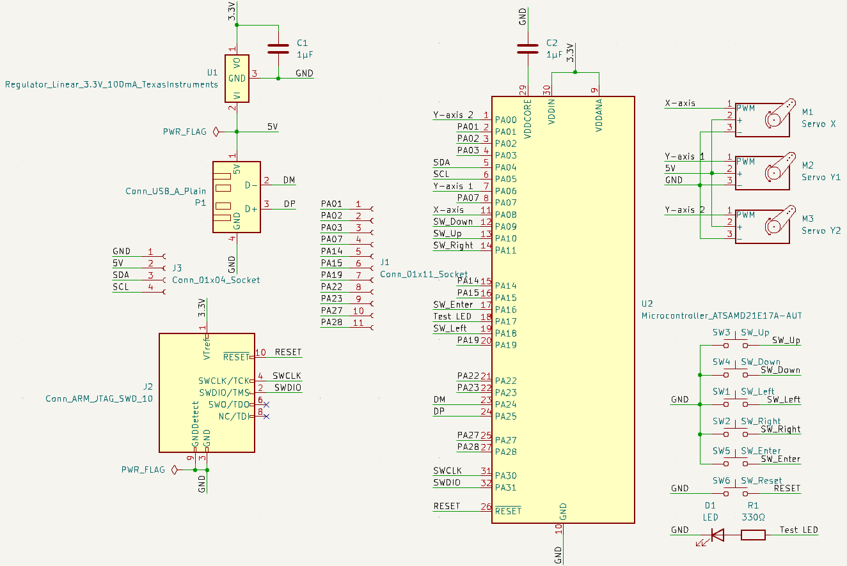The height and width of the screenshot is (566, 847).
Task: Select the Conn_ARM_JTAG_SWD_10 value text
Action: [x=99, y=398]
